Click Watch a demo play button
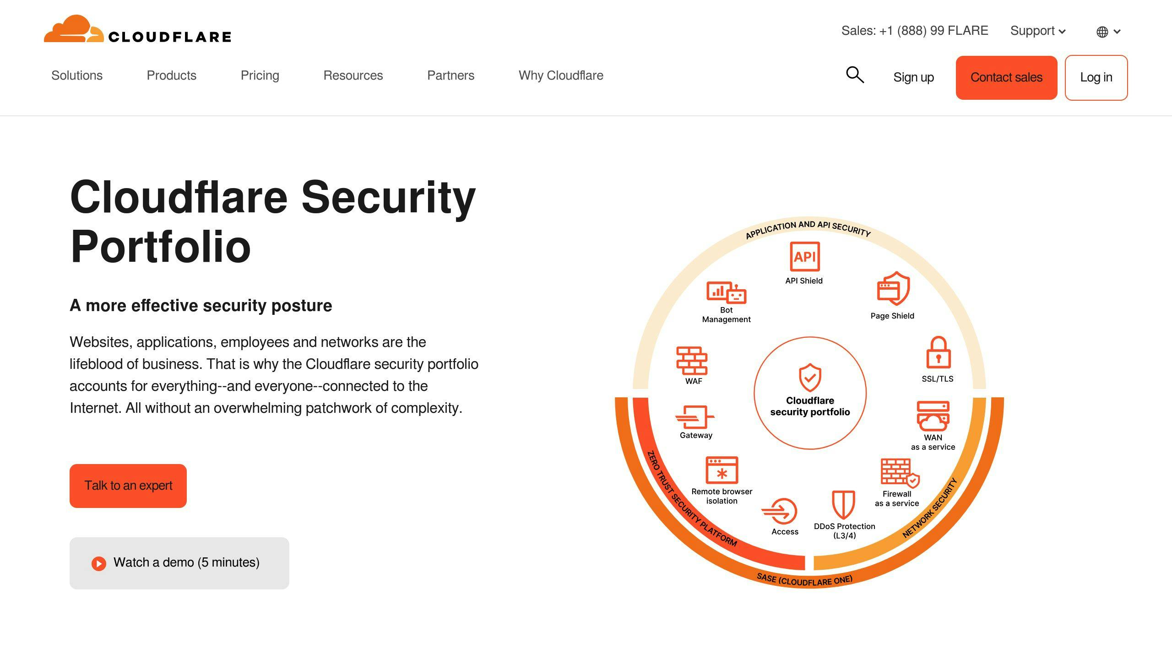This screenshot has height=659, width=1172. coord(98,562)
